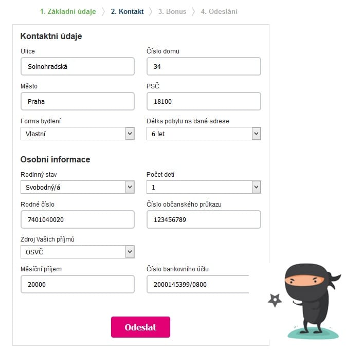The height and width of the screenshot is (352, 363).
Task: Click the ninja throwing star icon
Action: (275, 300)
